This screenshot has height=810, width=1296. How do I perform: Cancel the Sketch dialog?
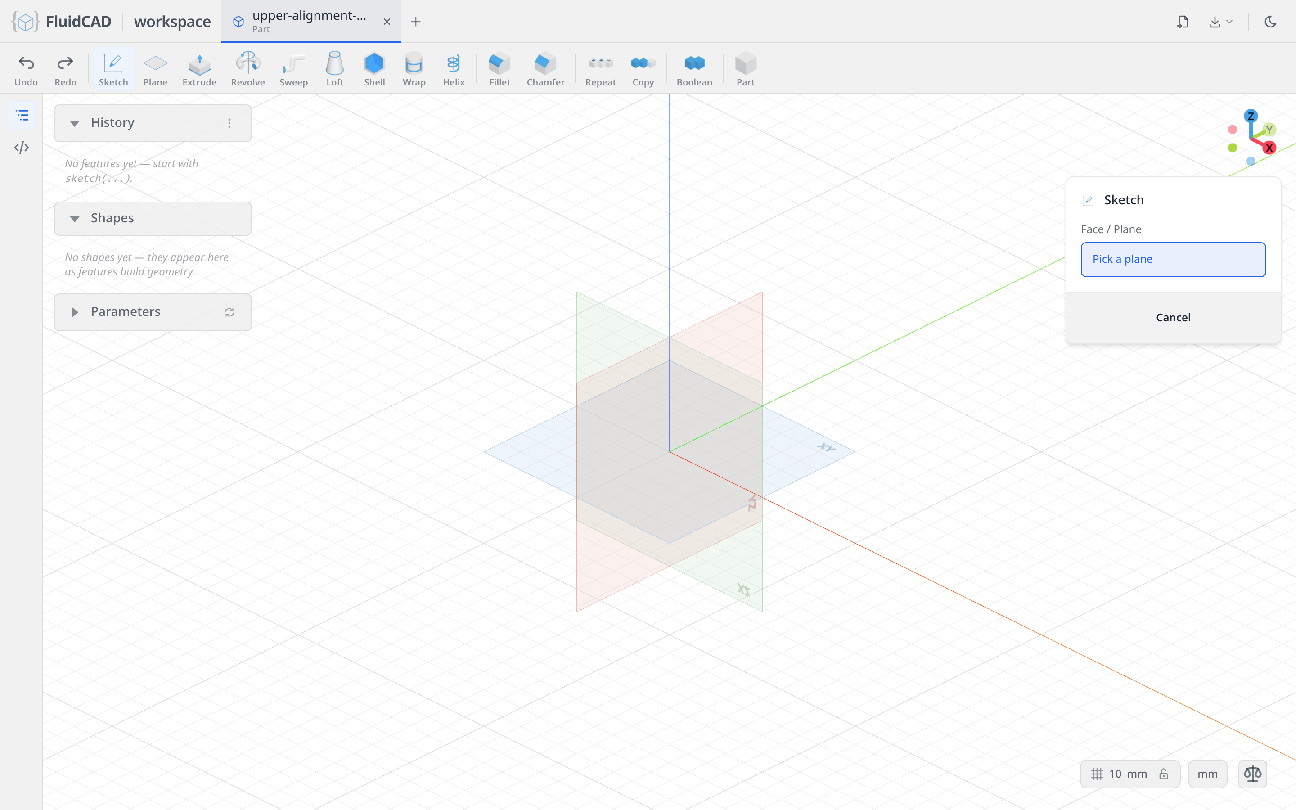pyautogui.click(x=1173, y=317)
